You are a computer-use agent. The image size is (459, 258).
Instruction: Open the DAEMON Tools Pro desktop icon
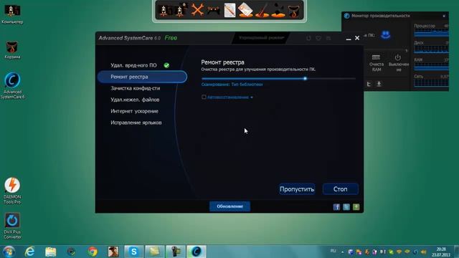click(x=12, y=190)
